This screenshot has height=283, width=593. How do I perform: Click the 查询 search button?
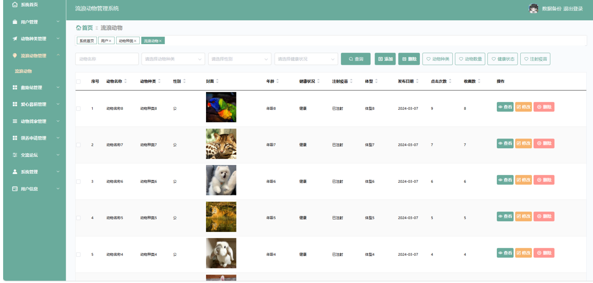pyautogui.click(x=356, y=59)
